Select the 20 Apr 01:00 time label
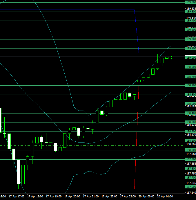Image resolution: width=196 pixels, height=200 pixels. point(165,197)
